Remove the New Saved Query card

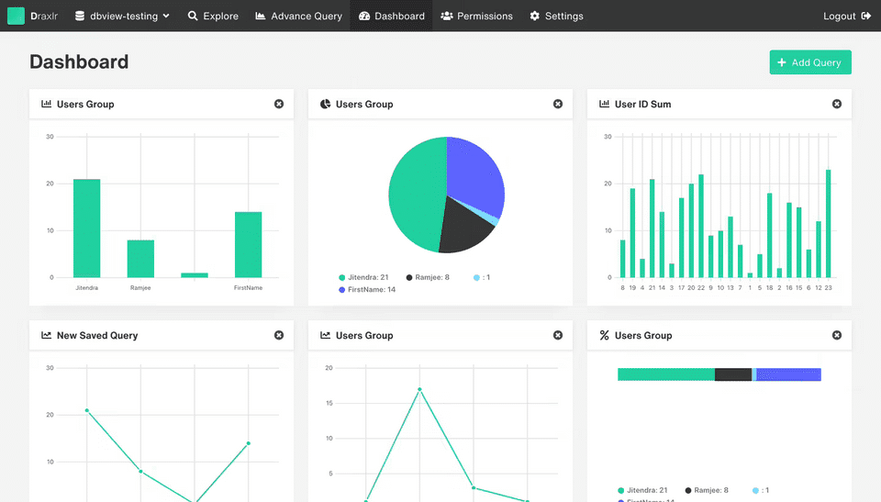279,335
